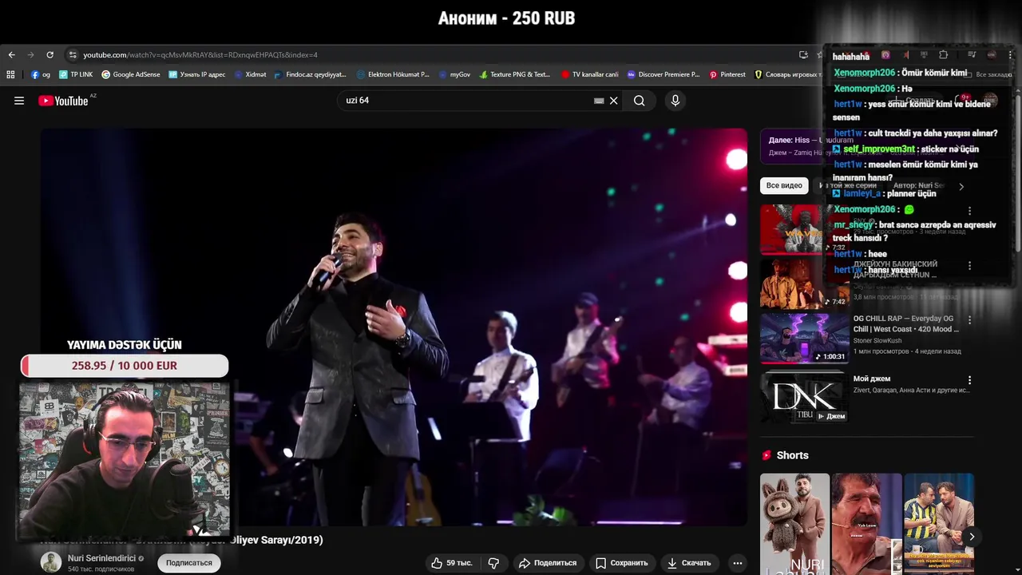Open the Pinterest bookmark
The width and height of the screenshot is (1022, 575).
(727, 74)
